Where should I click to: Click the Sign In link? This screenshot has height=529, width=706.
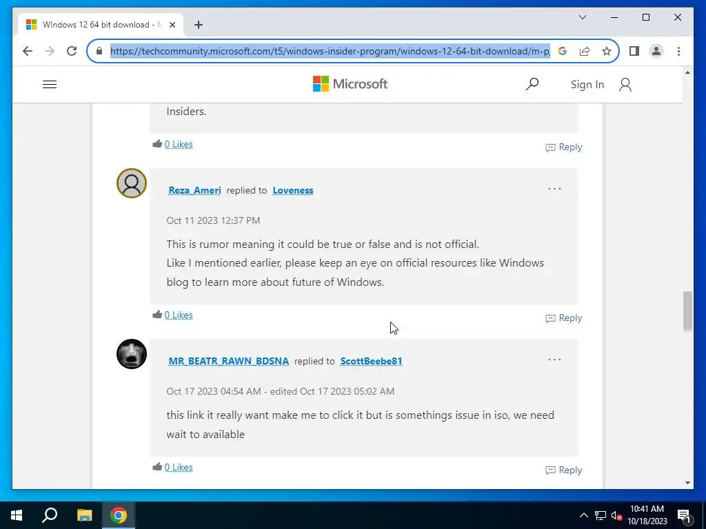pyautogui.click(x=587, y=85)
